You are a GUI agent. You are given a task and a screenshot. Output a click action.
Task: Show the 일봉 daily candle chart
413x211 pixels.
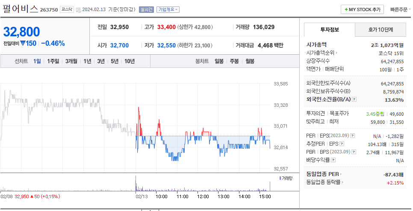219,62
